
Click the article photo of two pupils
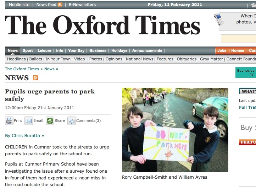click(x=175, y=130)
